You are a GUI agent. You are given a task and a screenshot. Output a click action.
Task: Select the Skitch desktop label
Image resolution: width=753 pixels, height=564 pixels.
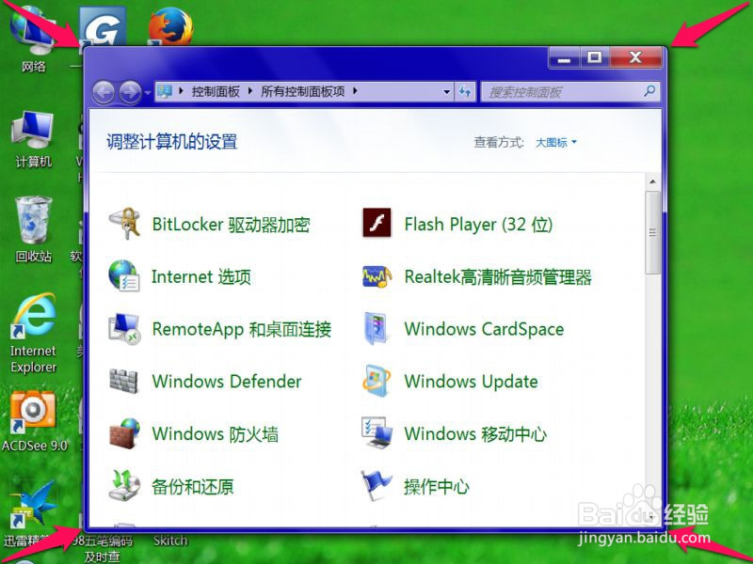tap(170, 540)
